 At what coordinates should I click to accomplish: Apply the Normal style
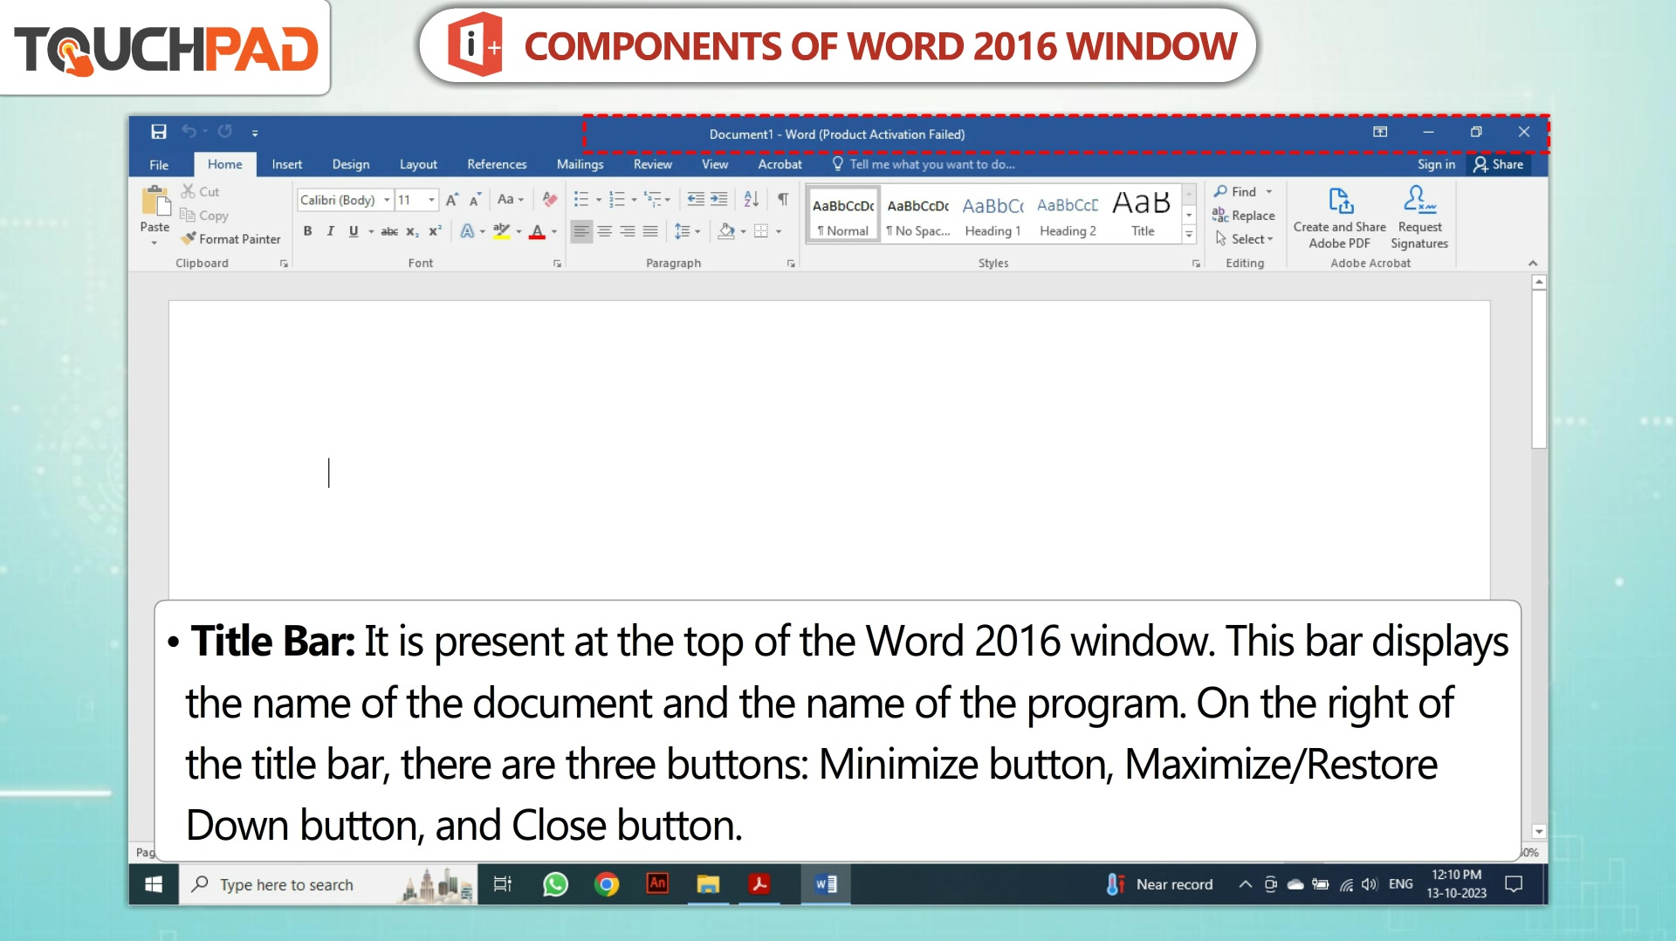(843, 215)
